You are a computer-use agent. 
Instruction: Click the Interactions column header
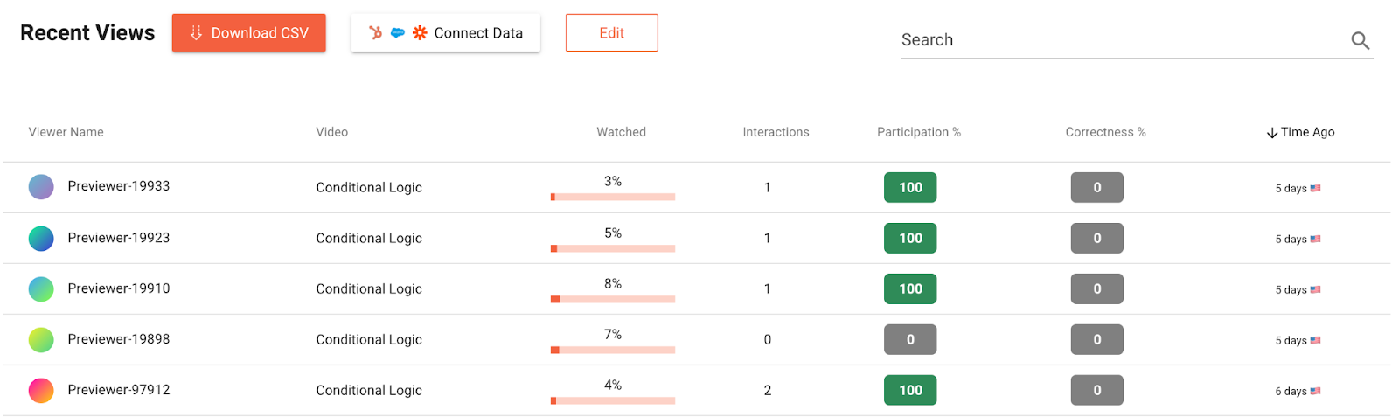776,132
